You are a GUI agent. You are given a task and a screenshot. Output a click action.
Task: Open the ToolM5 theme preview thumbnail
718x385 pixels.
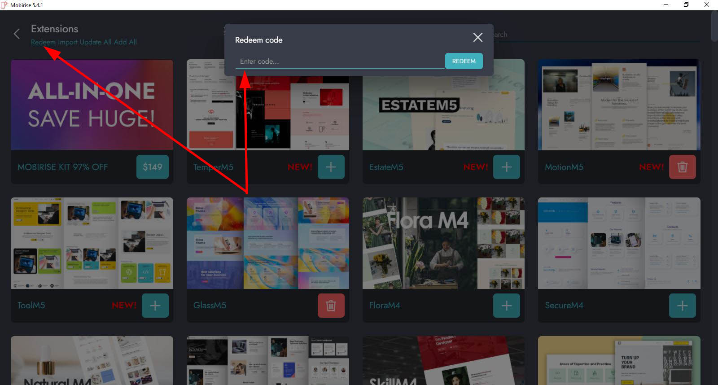pyautogui.click(x=92, y=243)
